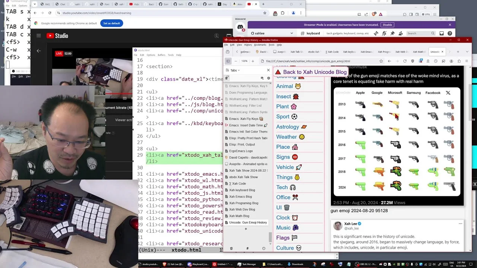477x268 pixels.
Task: Open the Discord threads icon
Action: click(x=376, y=33)
